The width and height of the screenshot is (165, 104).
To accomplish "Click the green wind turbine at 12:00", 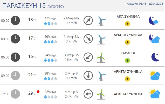I will [x=101, y=94].
